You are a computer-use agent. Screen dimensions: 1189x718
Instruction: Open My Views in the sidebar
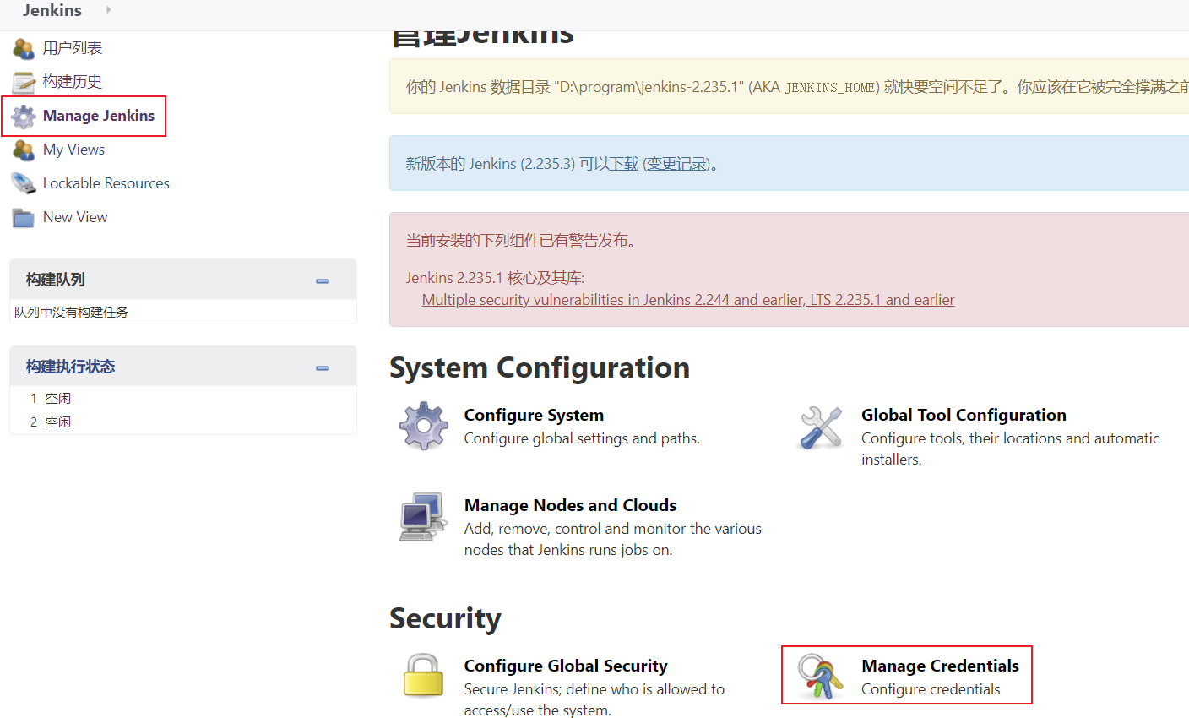(74, 150)
